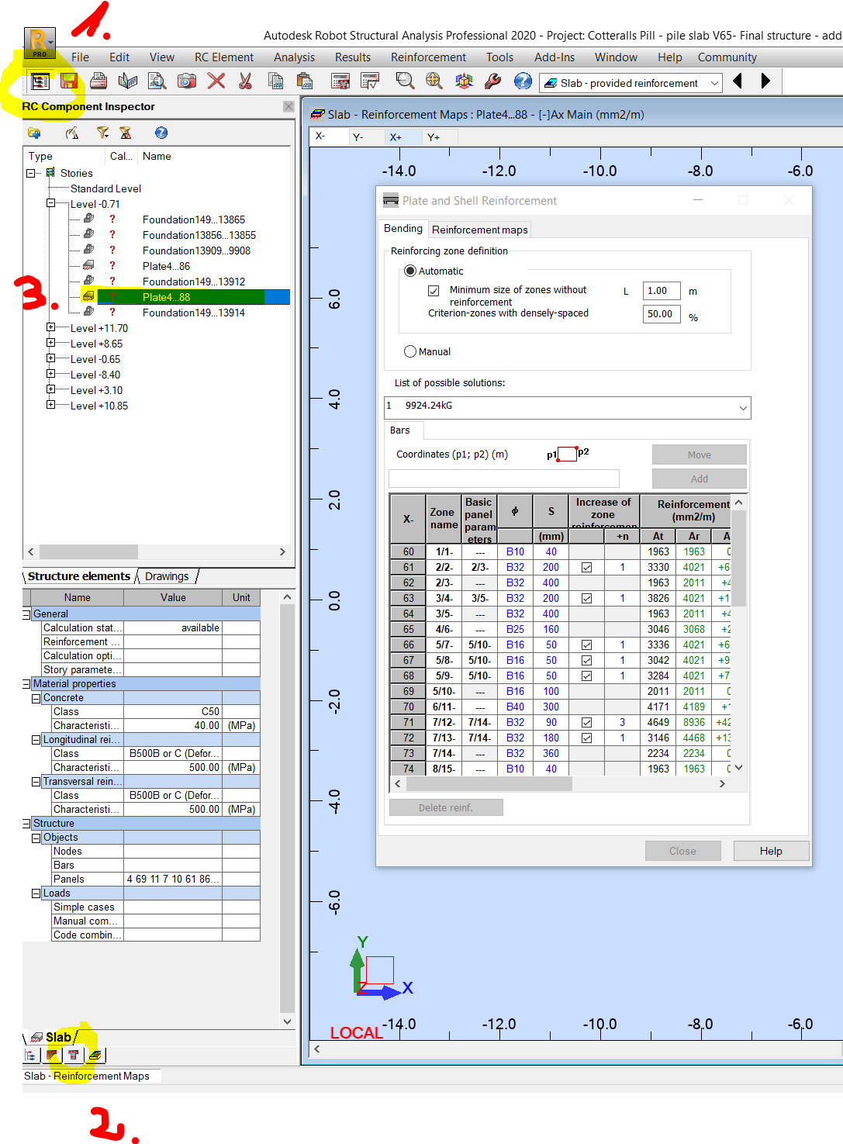This screenshot has width=843, height=1144.
Task: Check the zone increase box for row 65
Action: (x=587, y=629)
